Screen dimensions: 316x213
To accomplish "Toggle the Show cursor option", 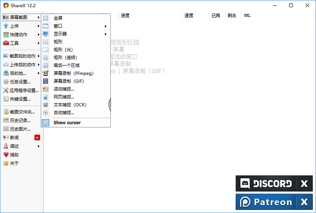I will 67,122.
